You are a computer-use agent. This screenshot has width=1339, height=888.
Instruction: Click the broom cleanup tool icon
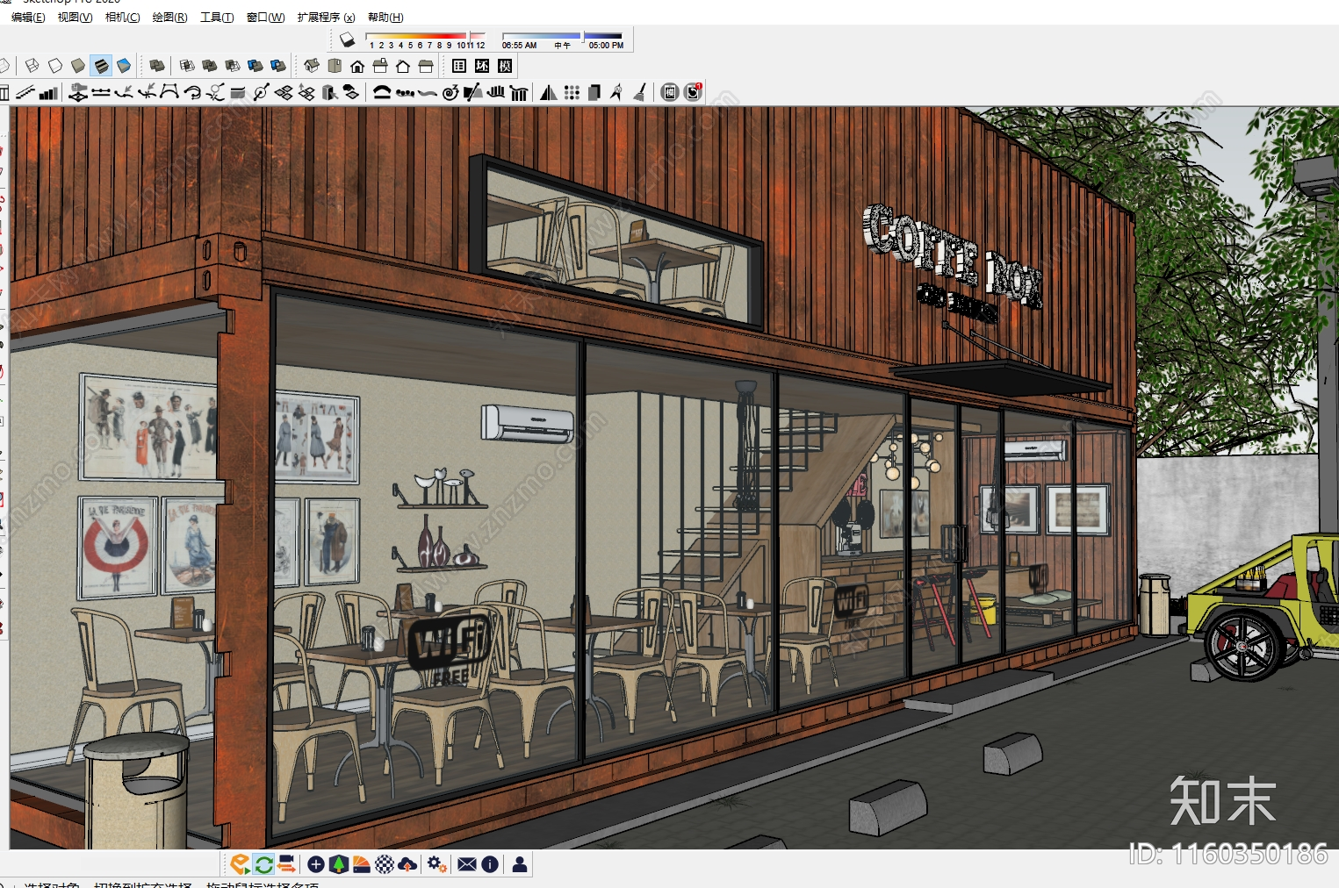point(640,92)
